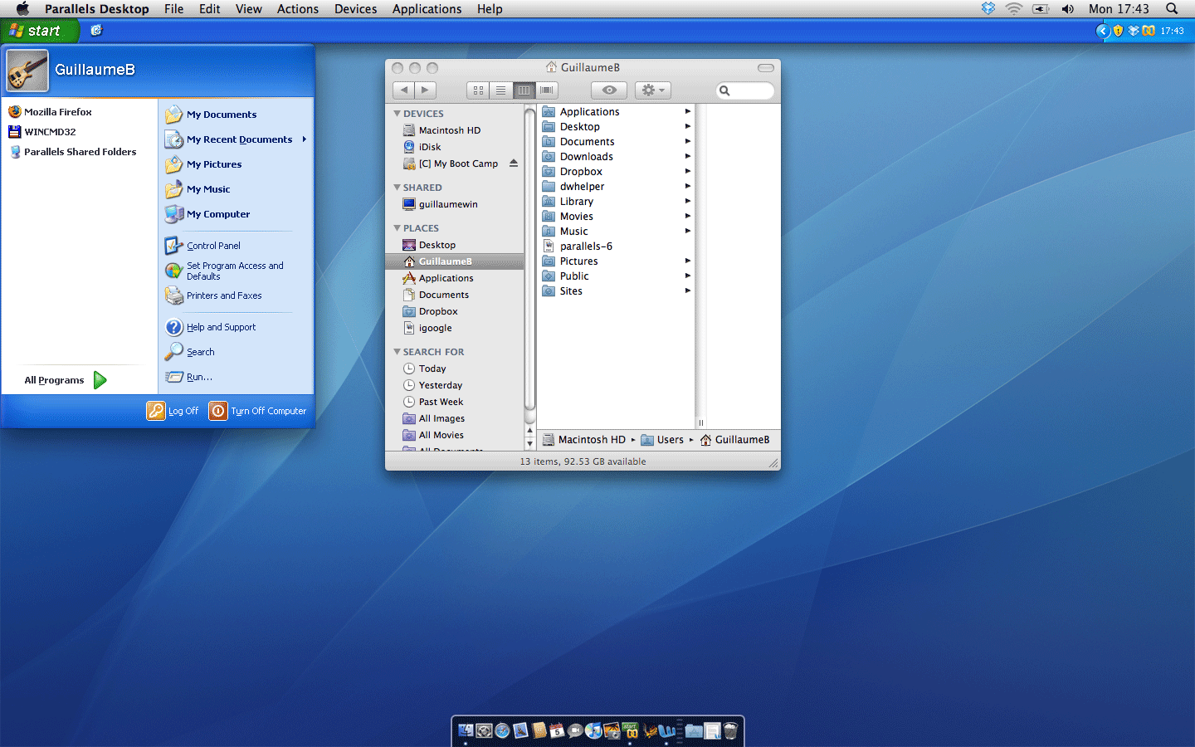The width and height of the screenshot is (1195, 747).
Task: Open Address Book in the Dock
Action: [539, 730]
